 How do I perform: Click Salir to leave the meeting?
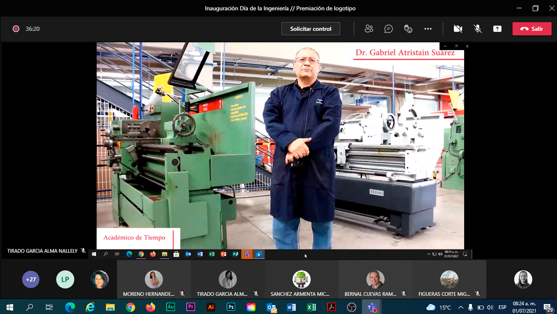(532, 29)
